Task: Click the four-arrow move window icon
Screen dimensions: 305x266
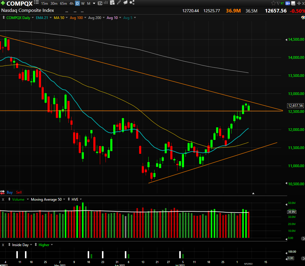Action: point(299,3)
